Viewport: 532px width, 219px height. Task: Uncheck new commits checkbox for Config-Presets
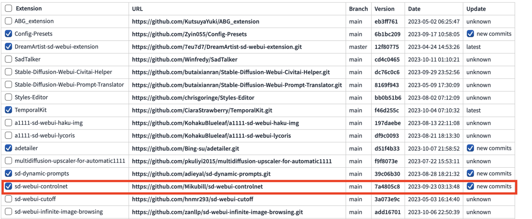coord(470,34)
